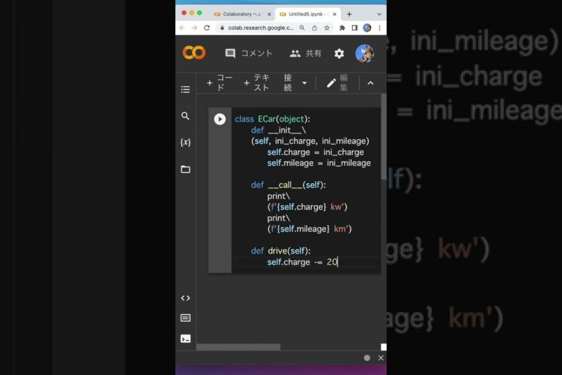
Task: Open the terminal panel
Action: click(x=186, y=339)
